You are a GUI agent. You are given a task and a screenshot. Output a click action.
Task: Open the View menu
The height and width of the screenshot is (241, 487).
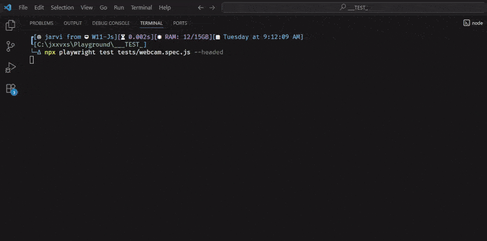pyautogui.click(x=86, y=8)
